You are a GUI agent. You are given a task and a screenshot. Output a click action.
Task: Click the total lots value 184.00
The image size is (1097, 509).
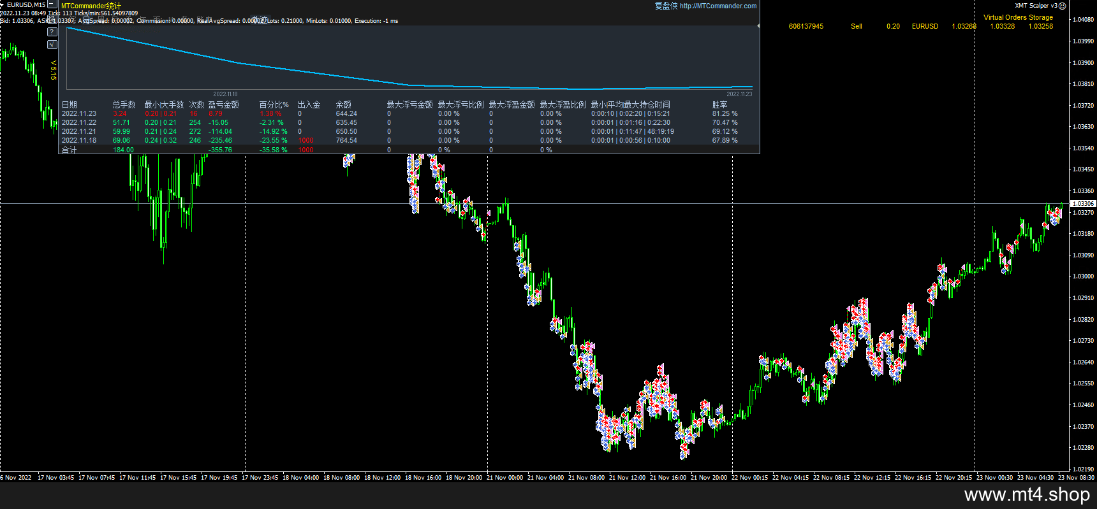tap(123, 150)
